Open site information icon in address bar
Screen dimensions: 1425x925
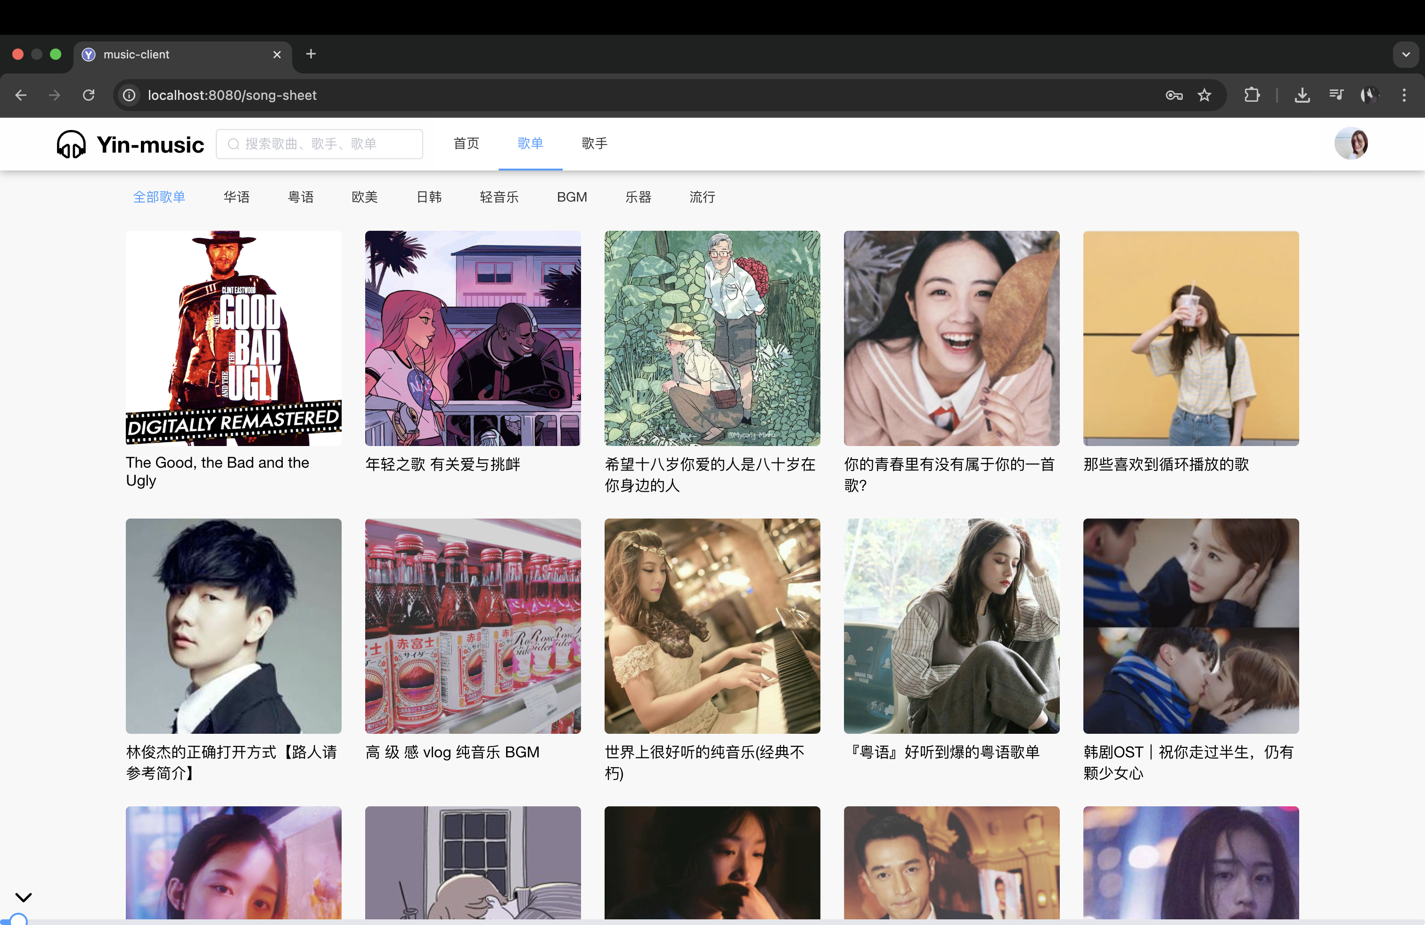coord(129,95)
